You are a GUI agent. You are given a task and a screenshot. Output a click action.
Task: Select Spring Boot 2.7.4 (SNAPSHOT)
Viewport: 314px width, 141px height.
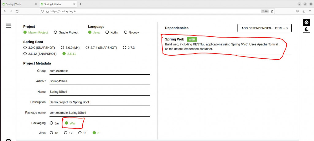(x=101, y=48)
